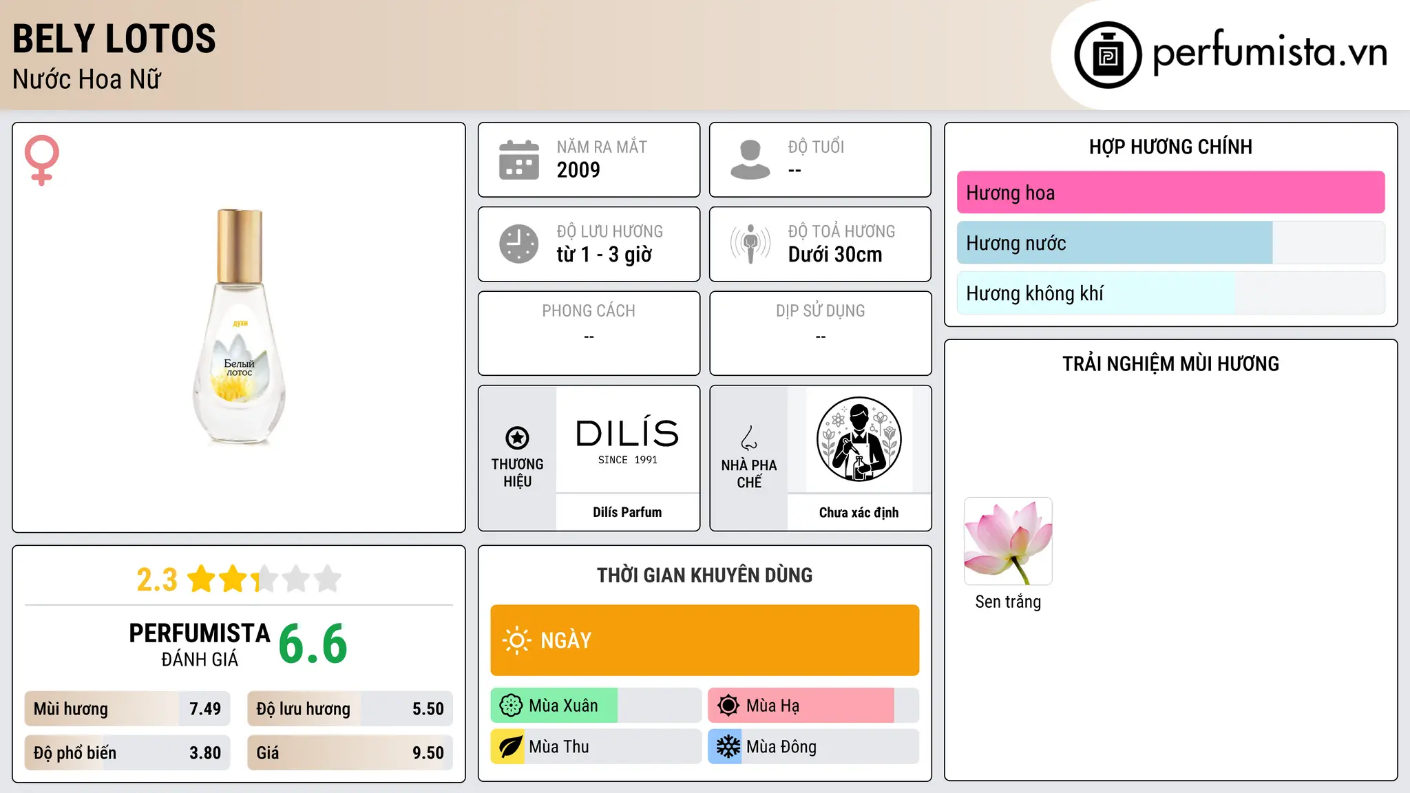Click the perfumista.vn bottle logo icon
Screen dimensions: 1410x793
pyautogui.click(x=1108, y=55)
